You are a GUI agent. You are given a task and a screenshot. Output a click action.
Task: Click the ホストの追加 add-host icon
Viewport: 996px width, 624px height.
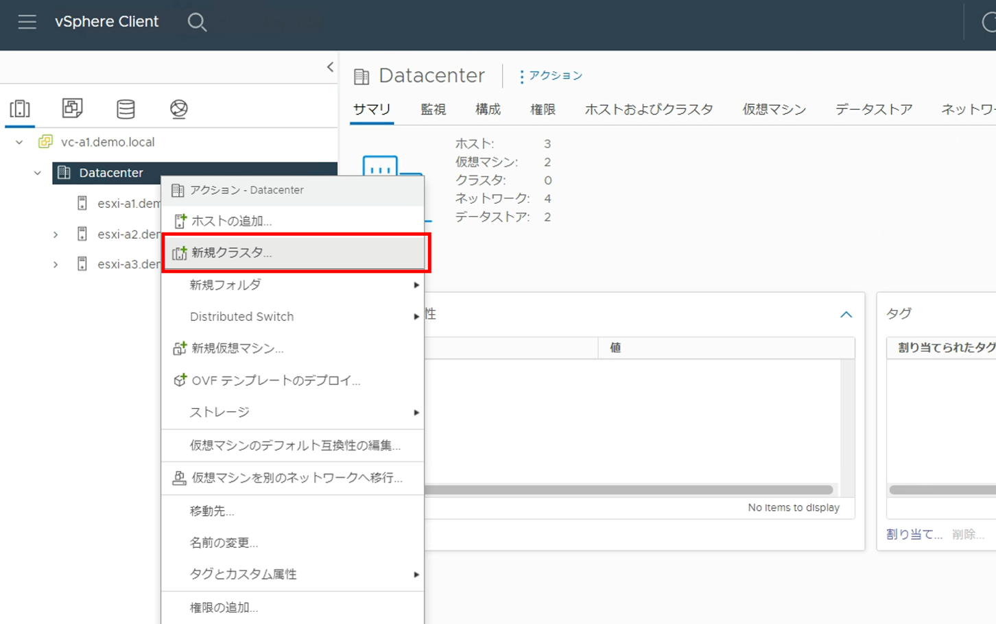pos(180,221)
